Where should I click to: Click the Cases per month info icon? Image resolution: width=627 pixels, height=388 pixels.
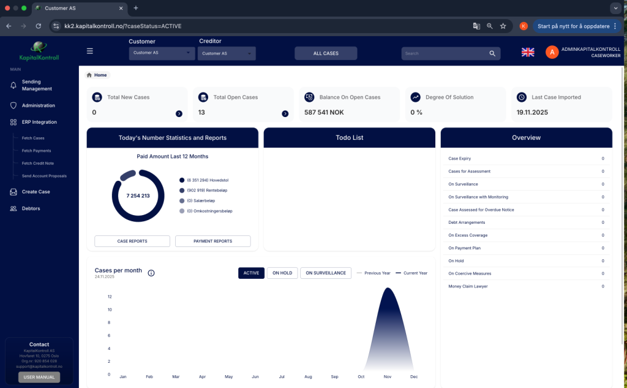[151, 273]
